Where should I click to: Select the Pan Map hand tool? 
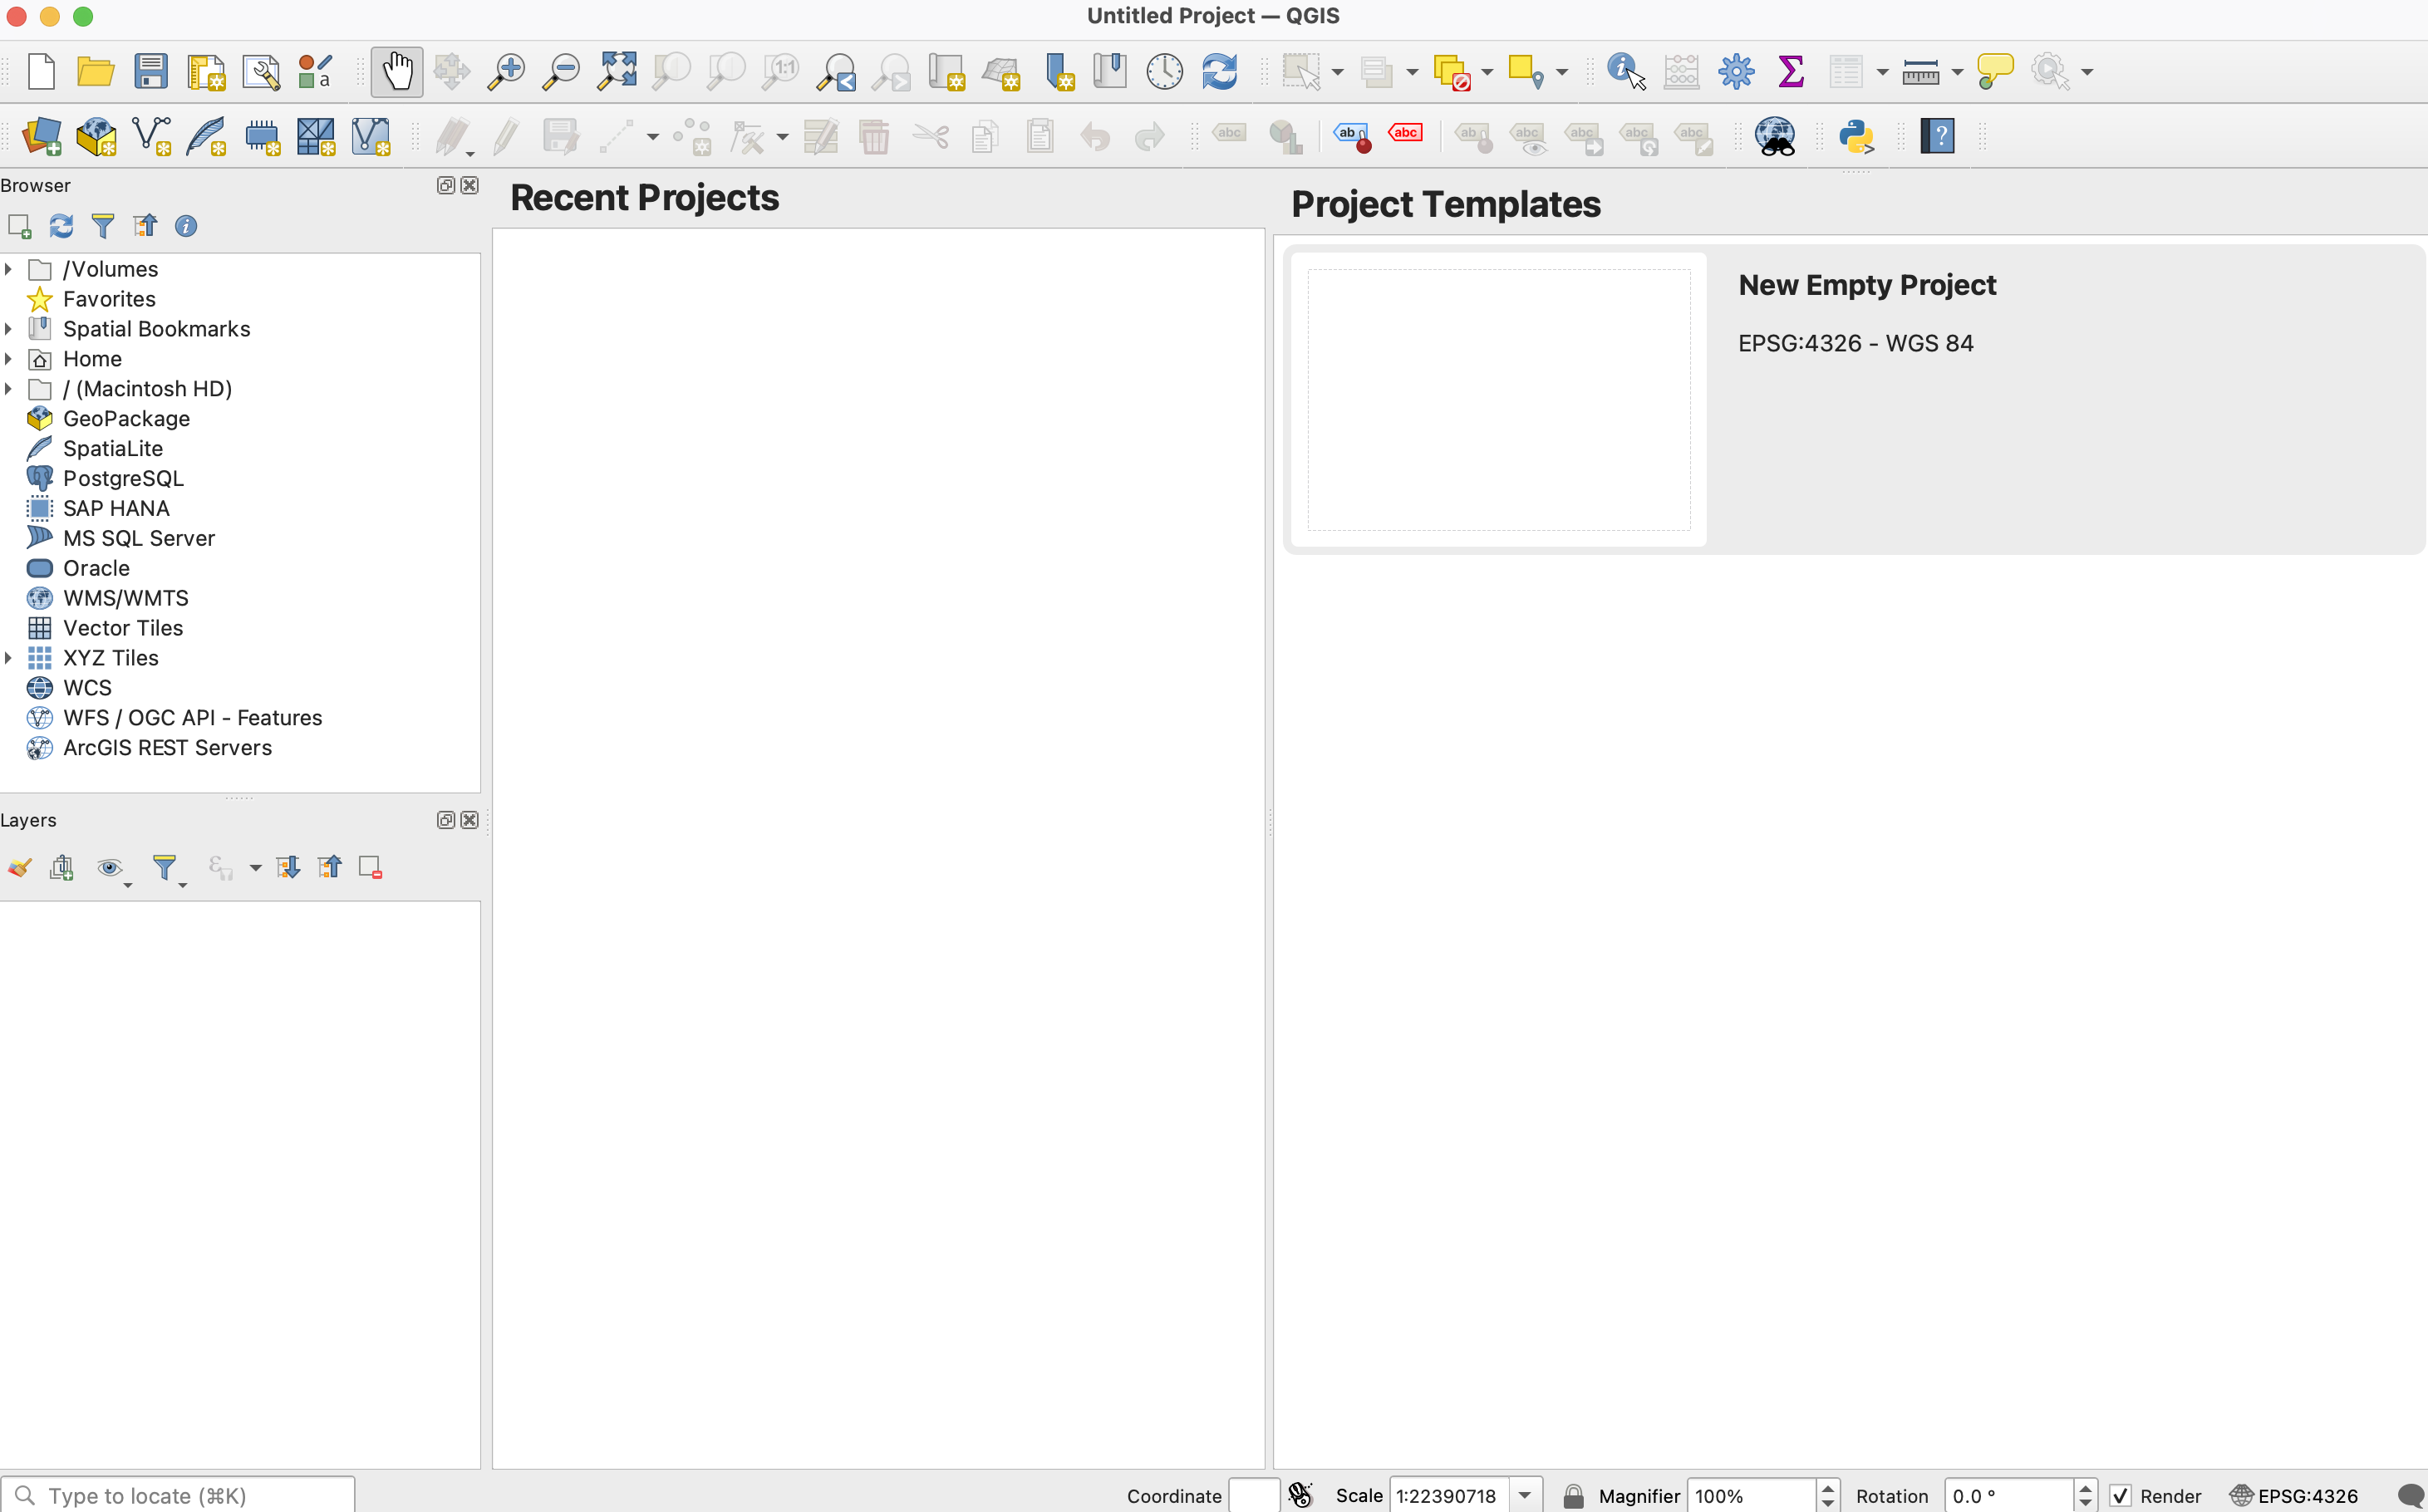coord(397,72)
